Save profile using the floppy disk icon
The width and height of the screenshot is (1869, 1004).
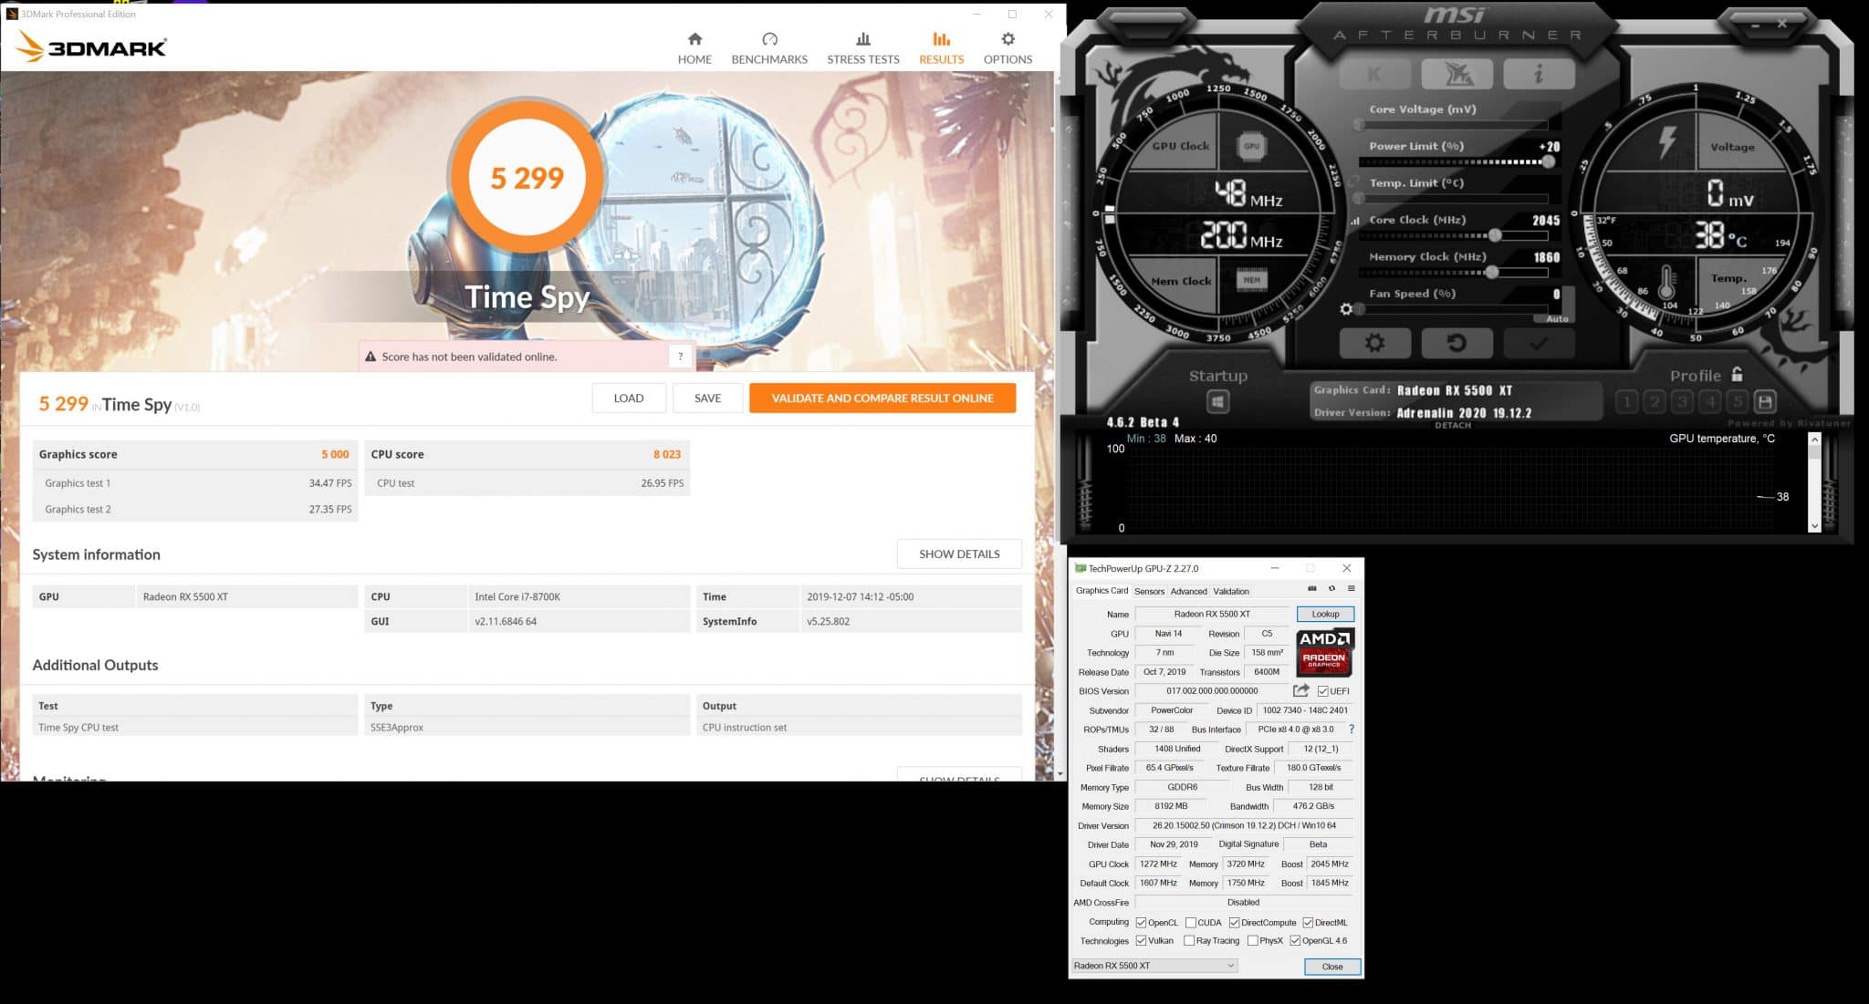point(1765,401)
